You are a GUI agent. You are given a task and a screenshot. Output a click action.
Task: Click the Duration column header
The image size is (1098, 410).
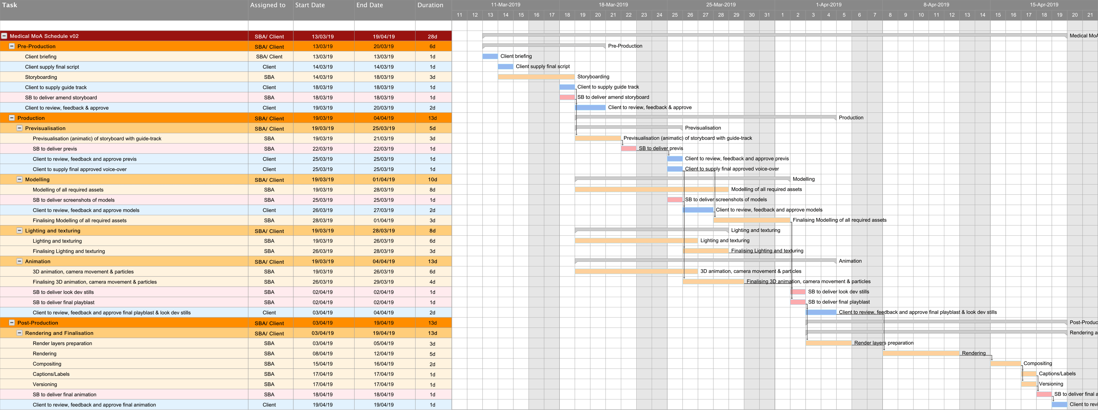point(434,10)
